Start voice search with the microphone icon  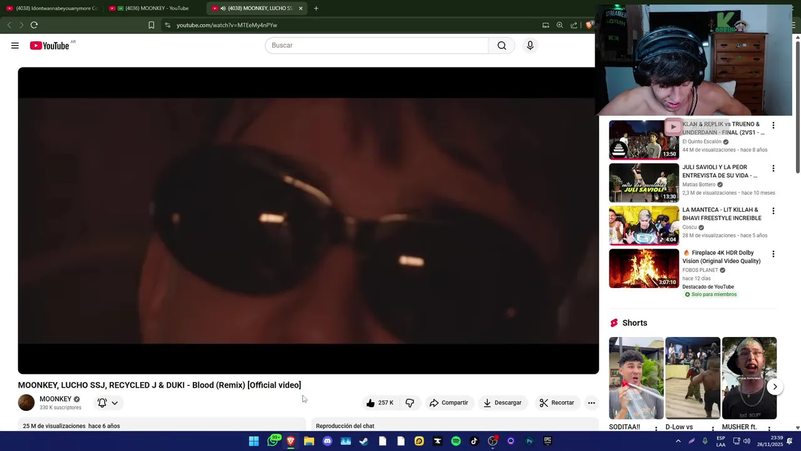coord(530,45)
